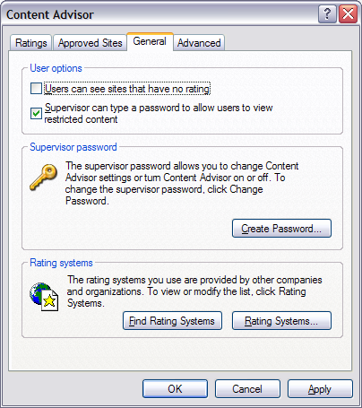Cancel the Content Advisor changes
This screenshot has height=408, width=362.
coord(247,388)
